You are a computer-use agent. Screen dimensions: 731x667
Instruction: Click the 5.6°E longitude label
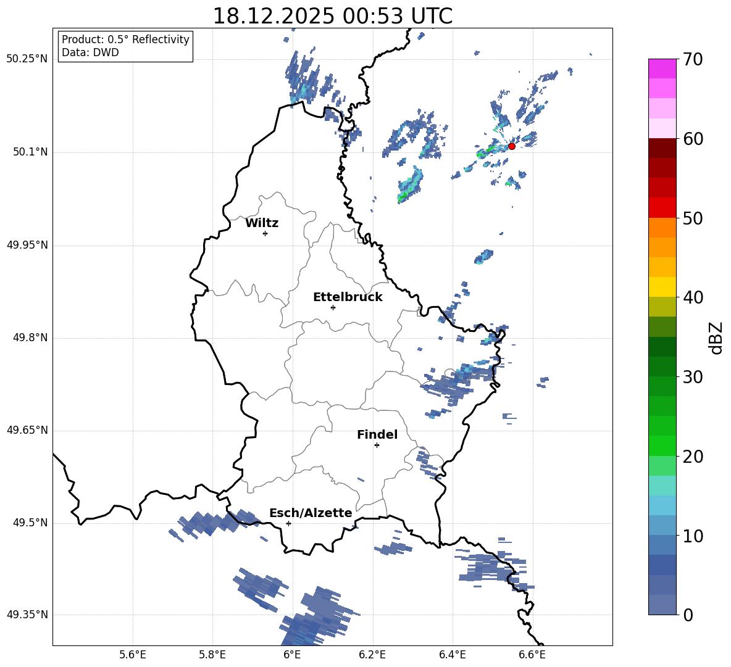[133, 655]
